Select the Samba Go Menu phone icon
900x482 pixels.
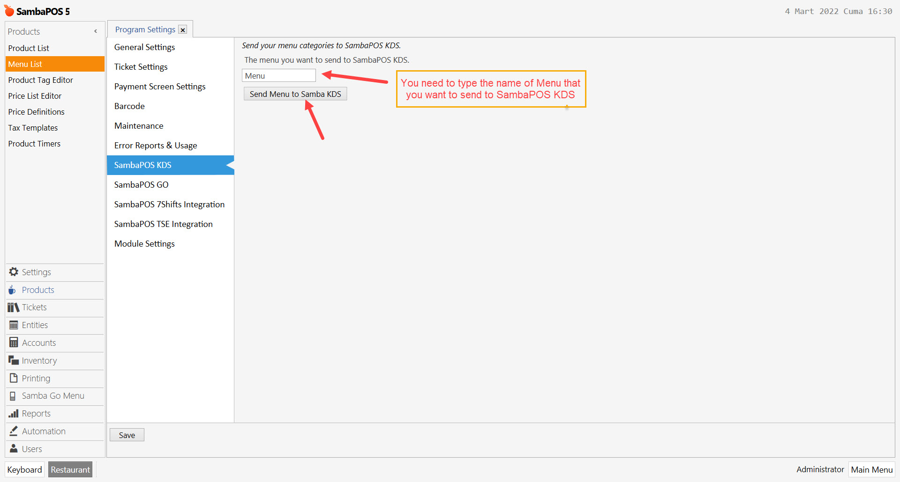point(13,396)
